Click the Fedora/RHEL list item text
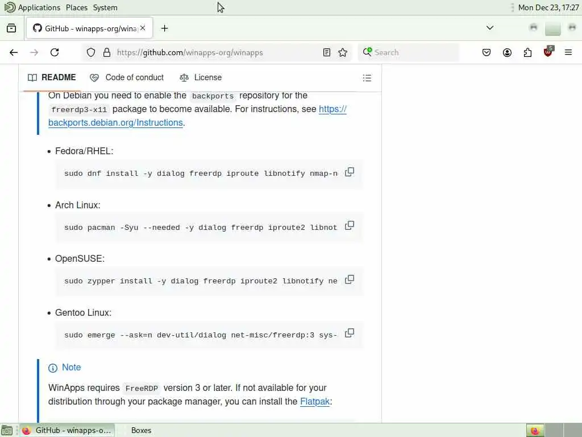 pos(84,151)
